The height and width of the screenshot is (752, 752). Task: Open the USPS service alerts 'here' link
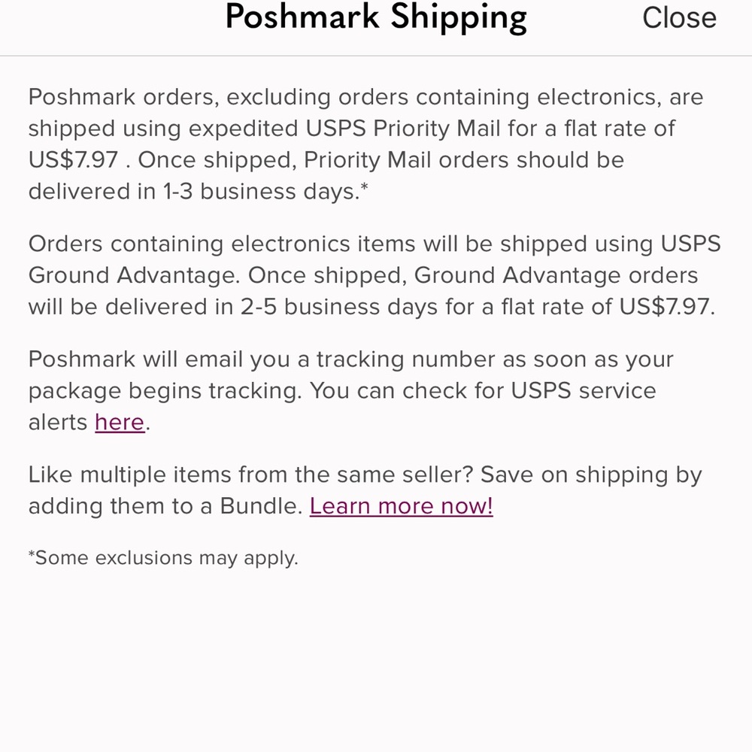(x=120, y=423)
